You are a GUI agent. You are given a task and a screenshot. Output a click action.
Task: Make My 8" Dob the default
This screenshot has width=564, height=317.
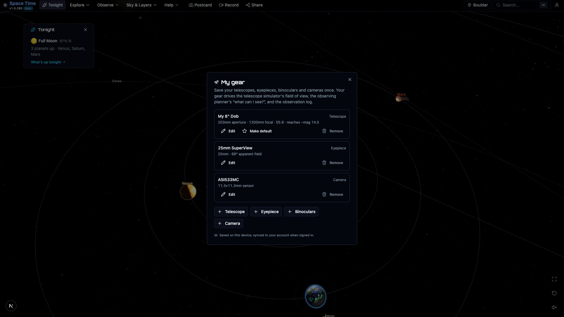click(x=257, y=131)
